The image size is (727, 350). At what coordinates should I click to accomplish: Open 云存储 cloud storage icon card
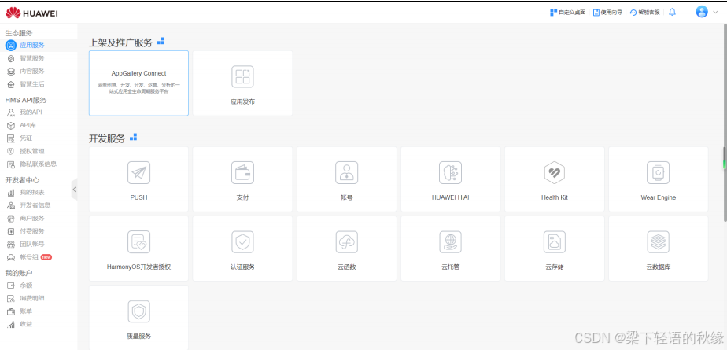click(x=554, y=249)
